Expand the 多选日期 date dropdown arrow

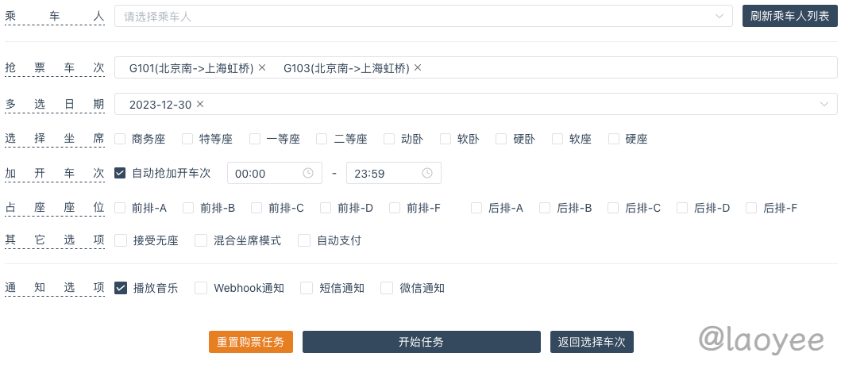pyautogui.click(x=824, y=105)
